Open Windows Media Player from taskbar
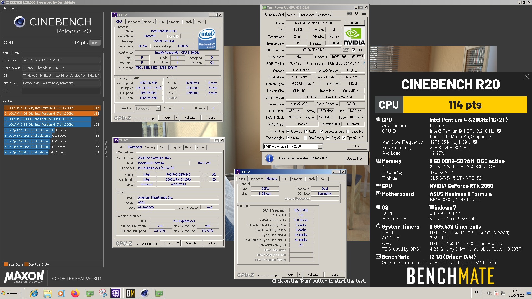The width and height of the screenshot is (532, 299). click(x=61, y=293)
